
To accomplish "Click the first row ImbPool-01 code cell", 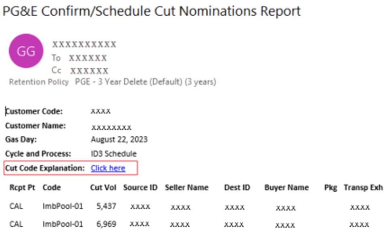I will [63, 206].
